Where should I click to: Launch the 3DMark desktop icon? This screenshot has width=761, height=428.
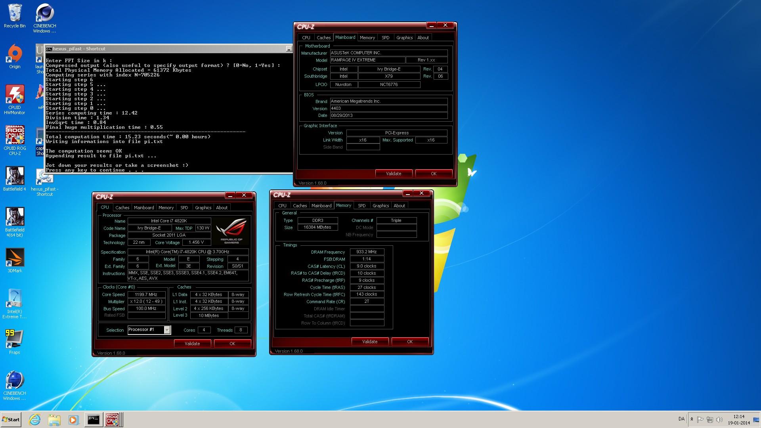pos(15,260)
